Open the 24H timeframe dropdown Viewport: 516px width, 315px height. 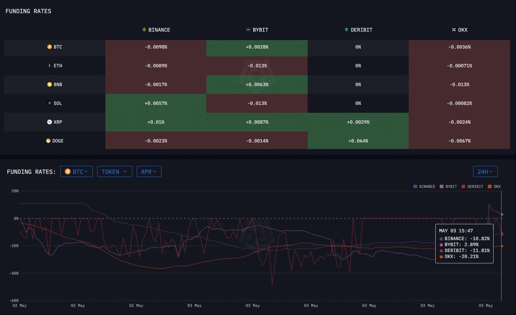point(485,172)
